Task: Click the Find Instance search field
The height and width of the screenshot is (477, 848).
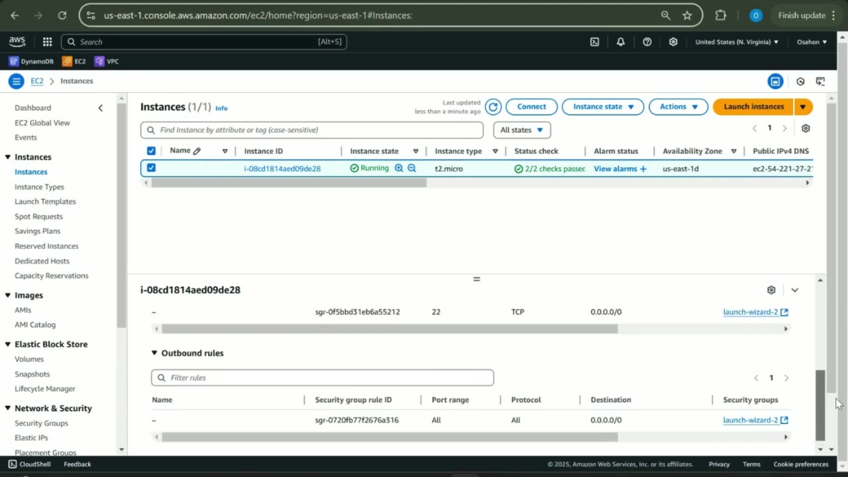Action: coord(312,130)
